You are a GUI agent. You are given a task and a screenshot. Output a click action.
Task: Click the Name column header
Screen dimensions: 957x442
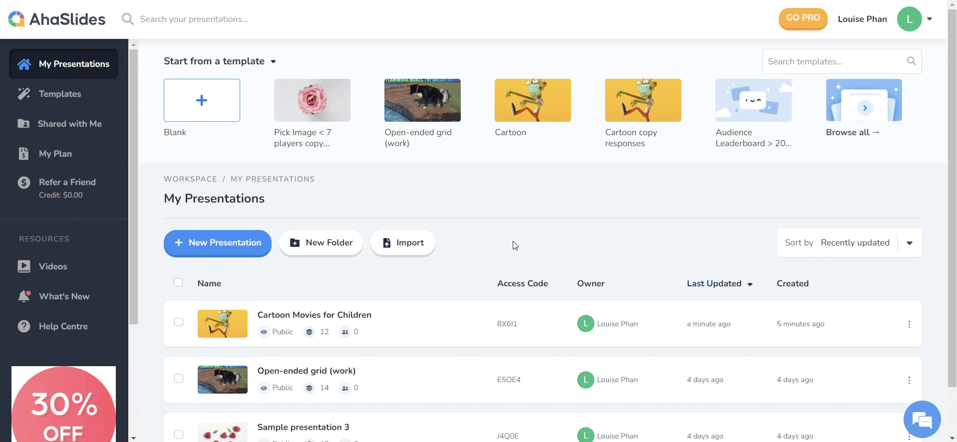pos(209,283)
